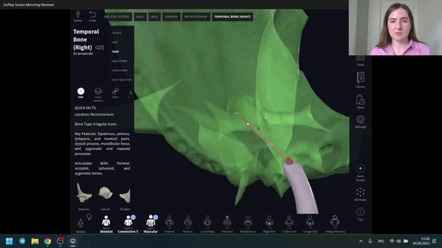This screenshot has width=442, height=248.
Task: Switch model gender with the female symbol
Action: 89,217
